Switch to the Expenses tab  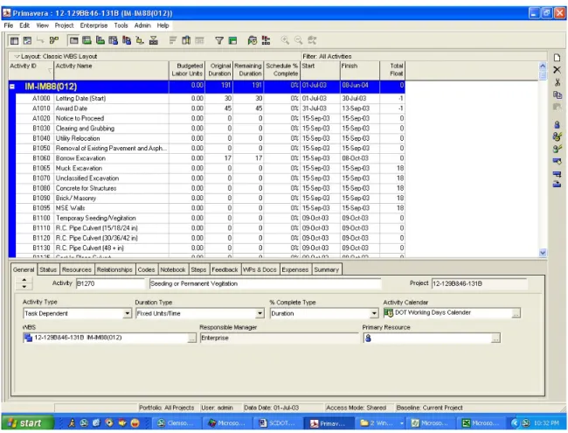[294, 269]
